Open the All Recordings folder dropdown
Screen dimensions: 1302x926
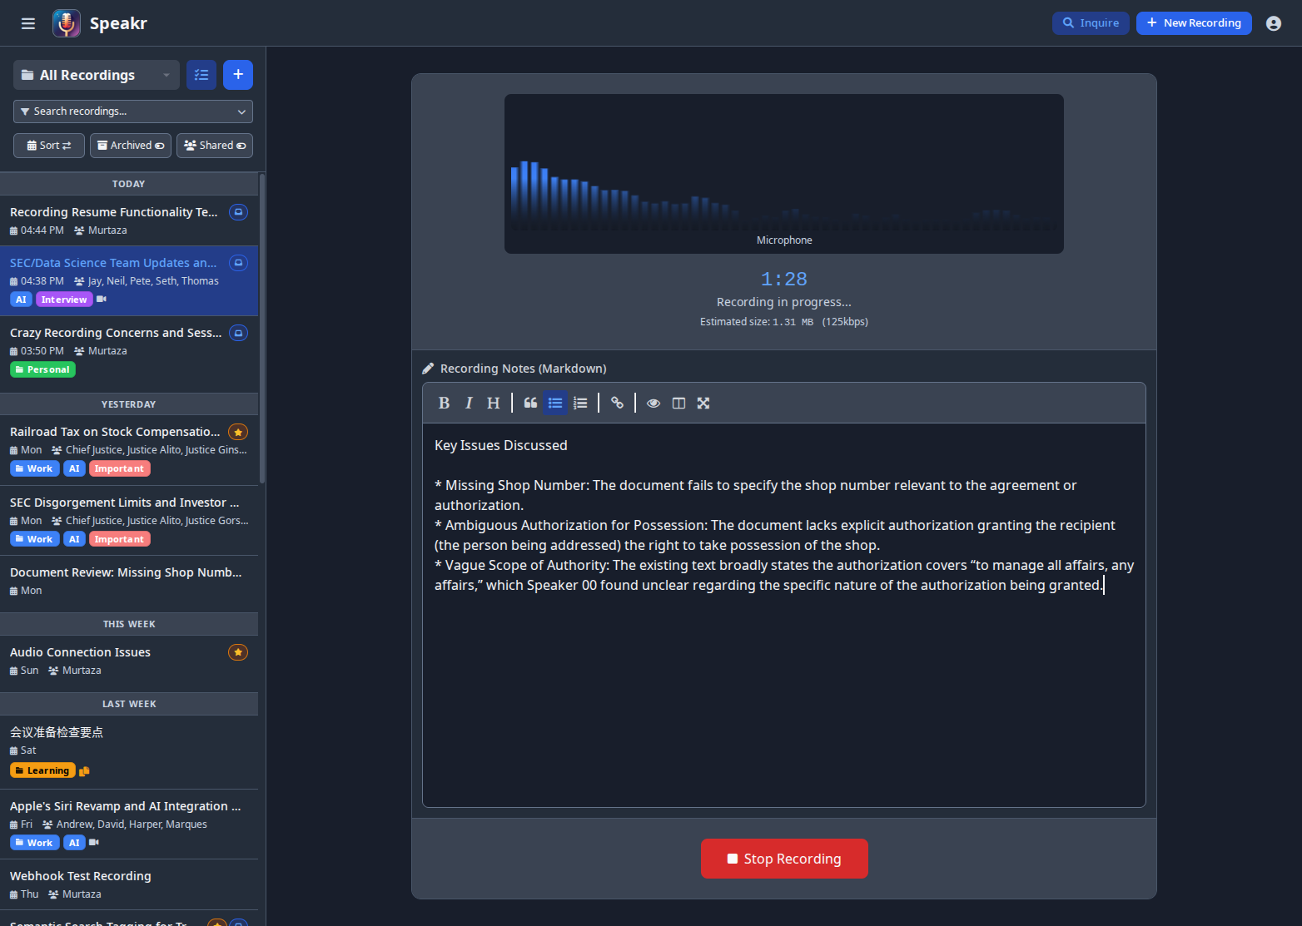97,75
